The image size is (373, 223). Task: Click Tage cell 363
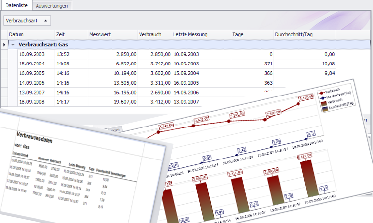pyautogui.click(x=253, y=83)
